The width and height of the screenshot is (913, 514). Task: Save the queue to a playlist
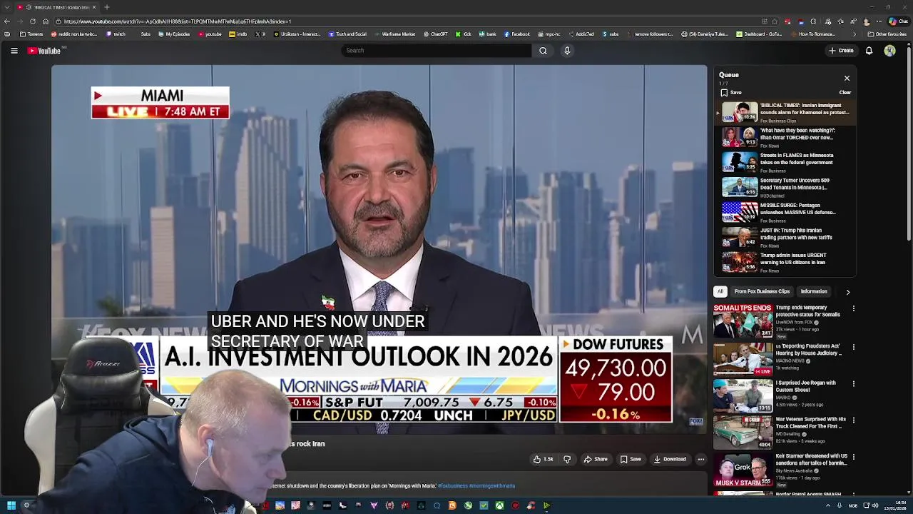(731, 92)
